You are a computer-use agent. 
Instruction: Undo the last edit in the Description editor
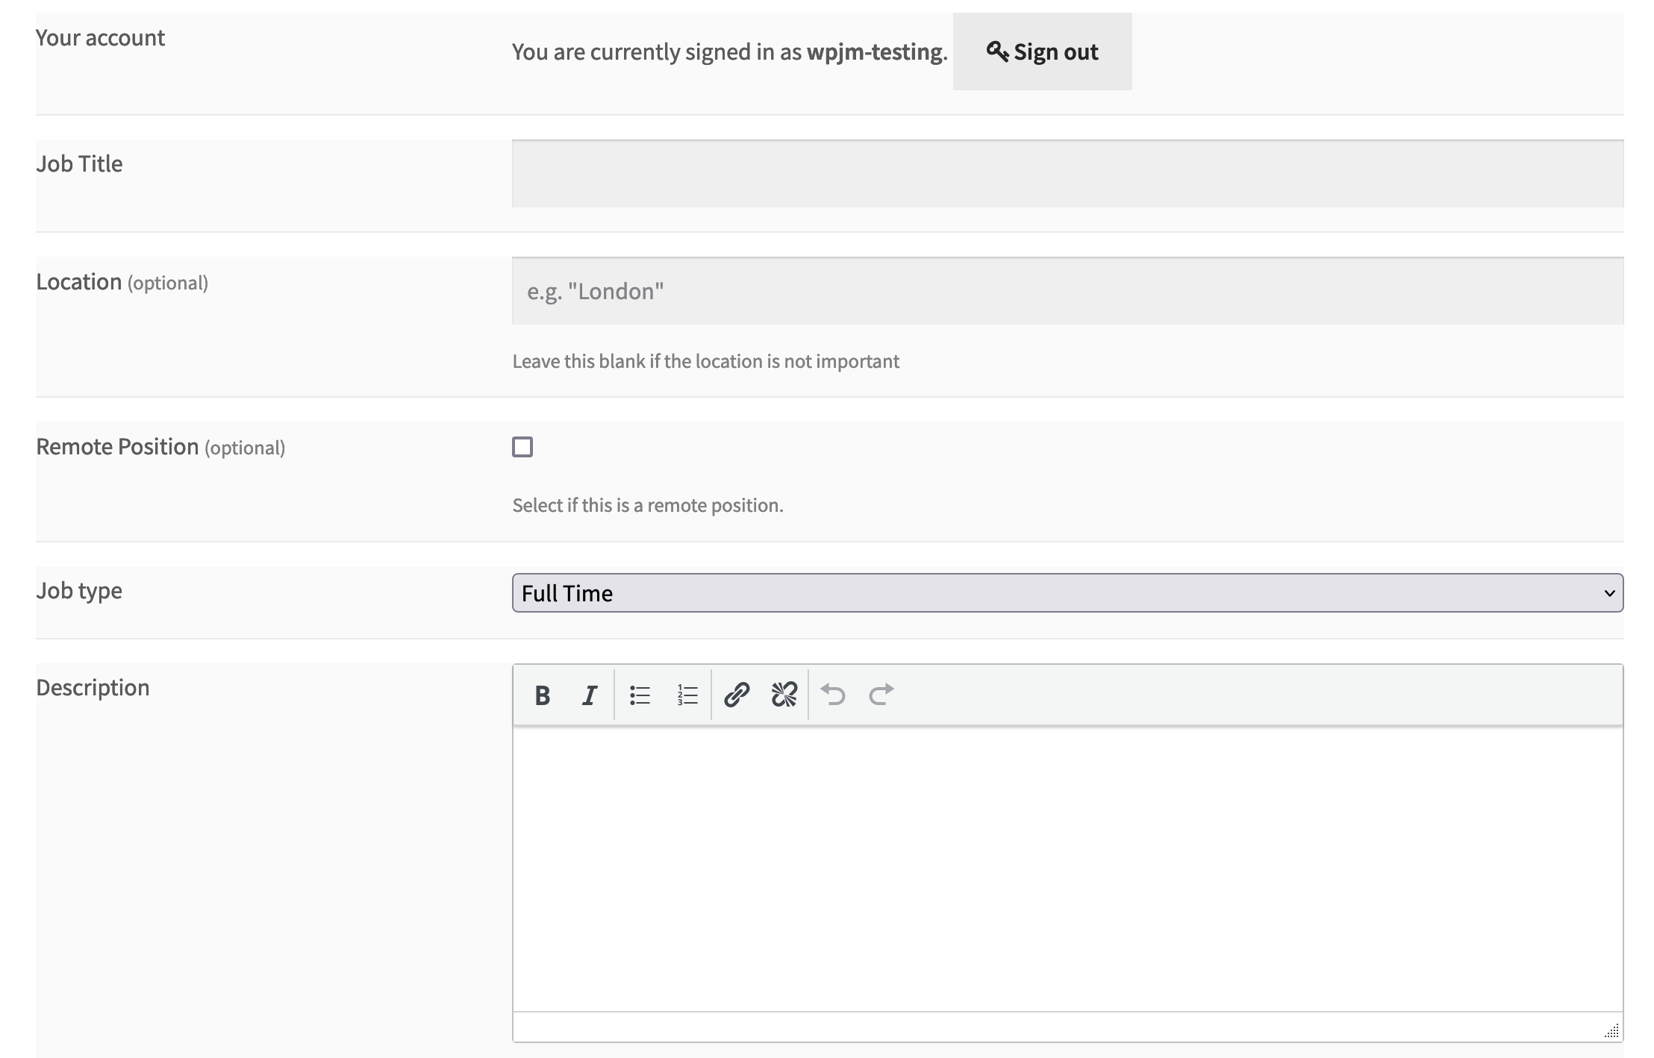834,695
